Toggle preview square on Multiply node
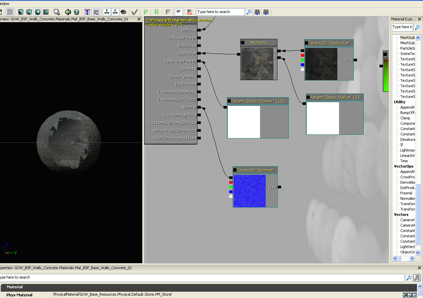Viewport: 423px width, 298px height. point(243,43)
